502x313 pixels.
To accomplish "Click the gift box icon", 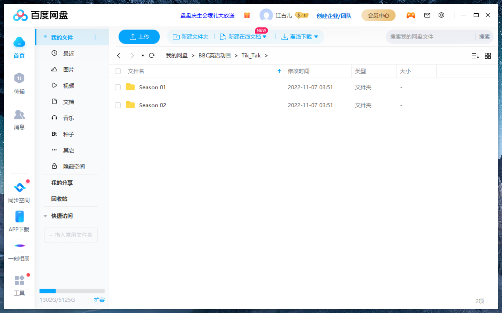I will click(247, 15).
